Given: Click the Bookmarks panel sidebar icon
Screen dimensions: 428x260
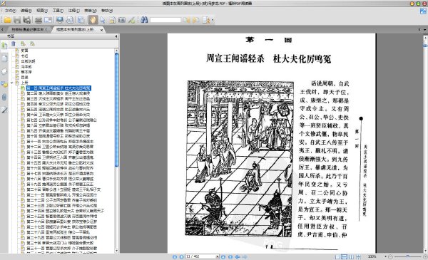Looking at the screenshot, I should (4, 46).
